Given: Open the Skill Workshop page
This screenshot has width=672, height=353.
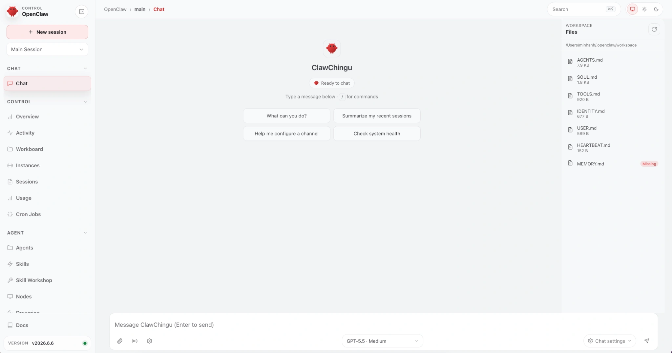Looking at the screenshot, I should (47, 280).
